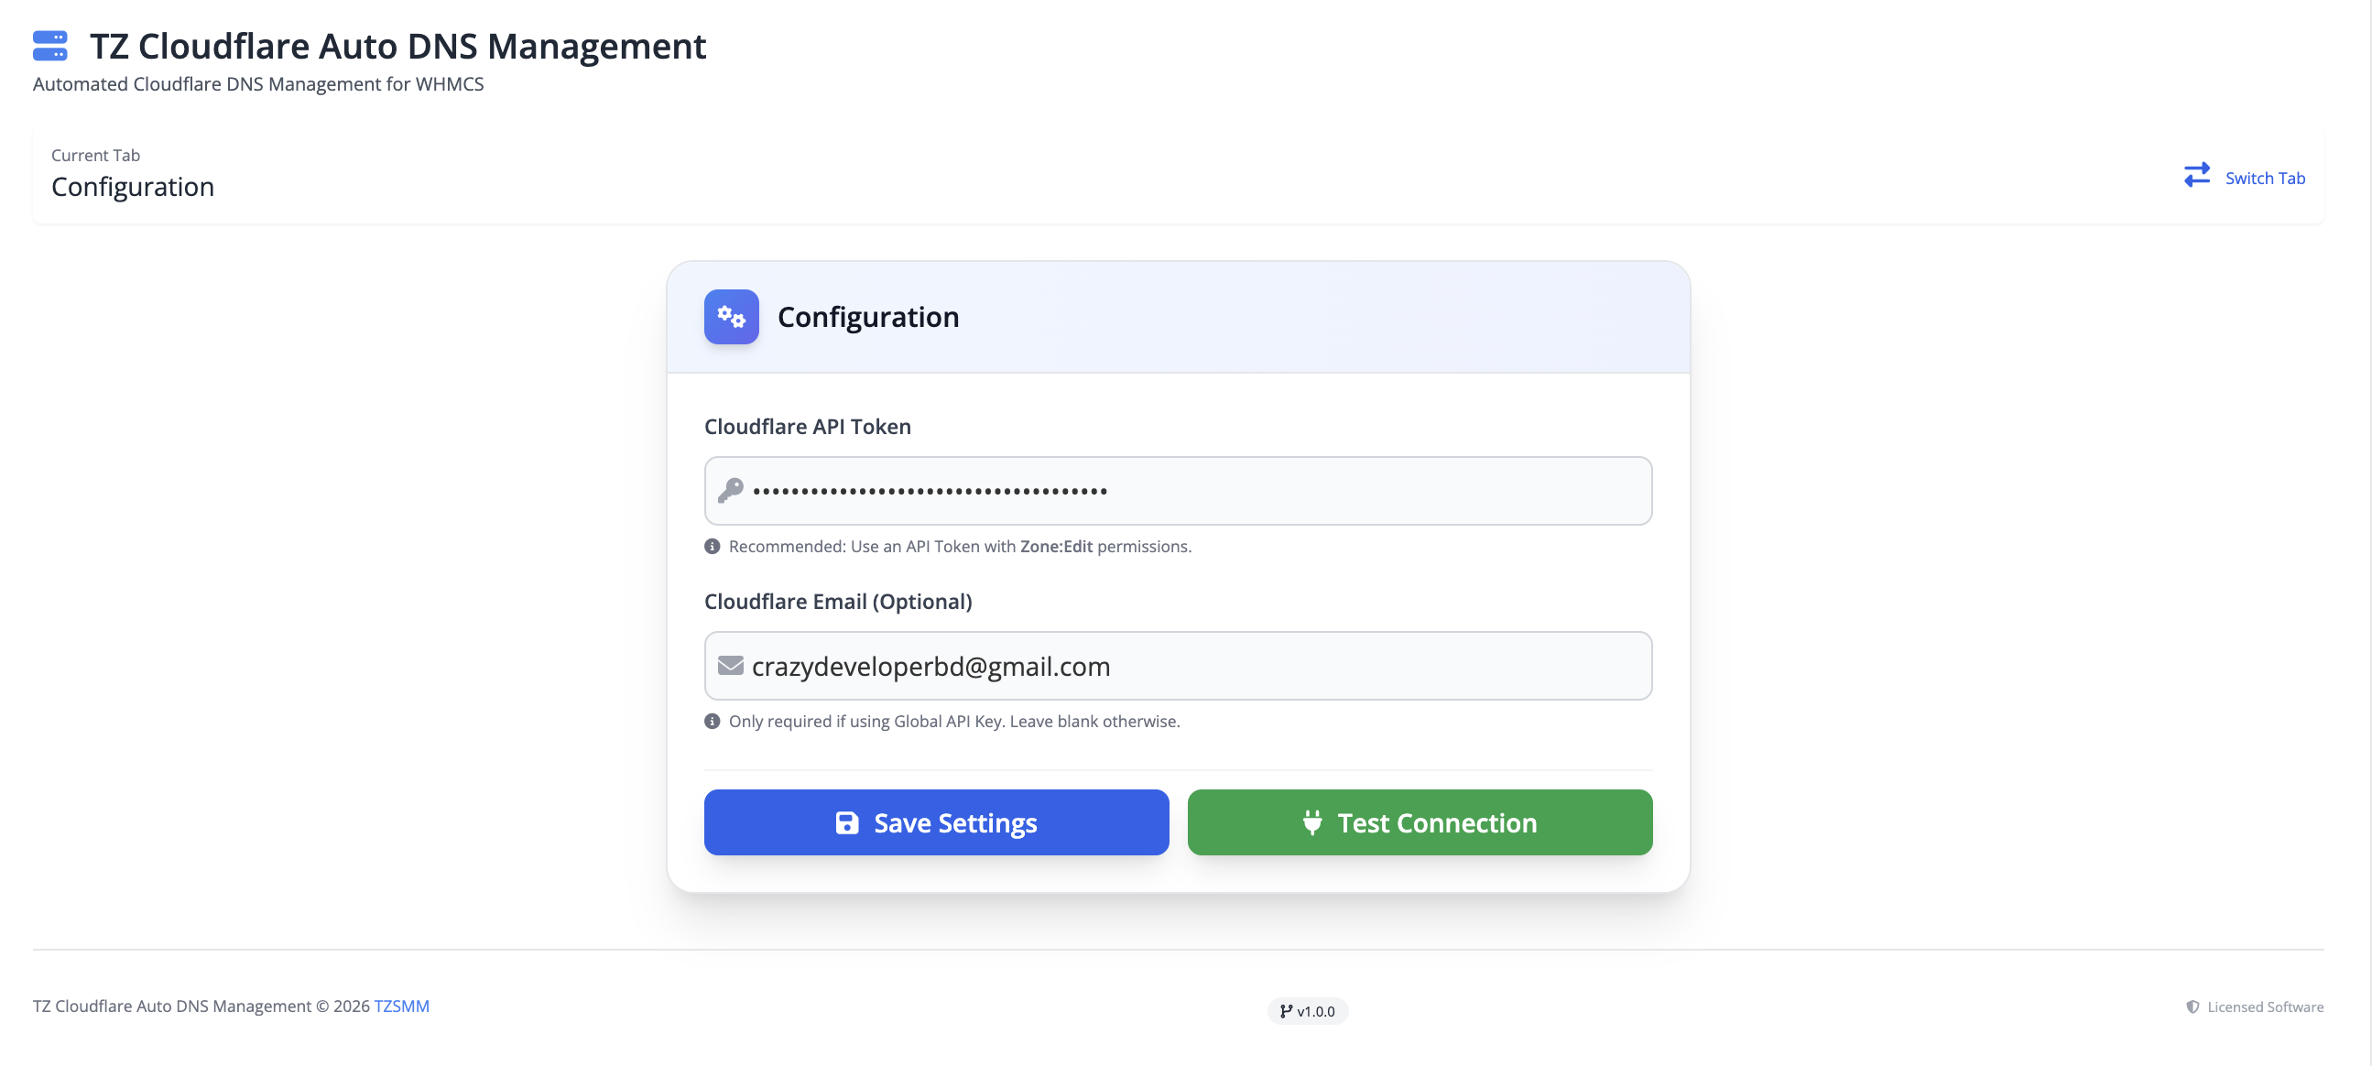Click the save disk icon inside Save Settings

point(846,822)
